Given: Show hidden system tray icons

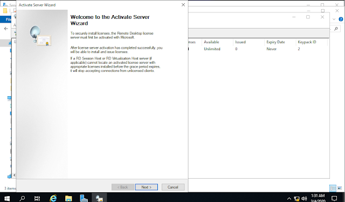Looking at the screenshot, I should click(289, 199).
